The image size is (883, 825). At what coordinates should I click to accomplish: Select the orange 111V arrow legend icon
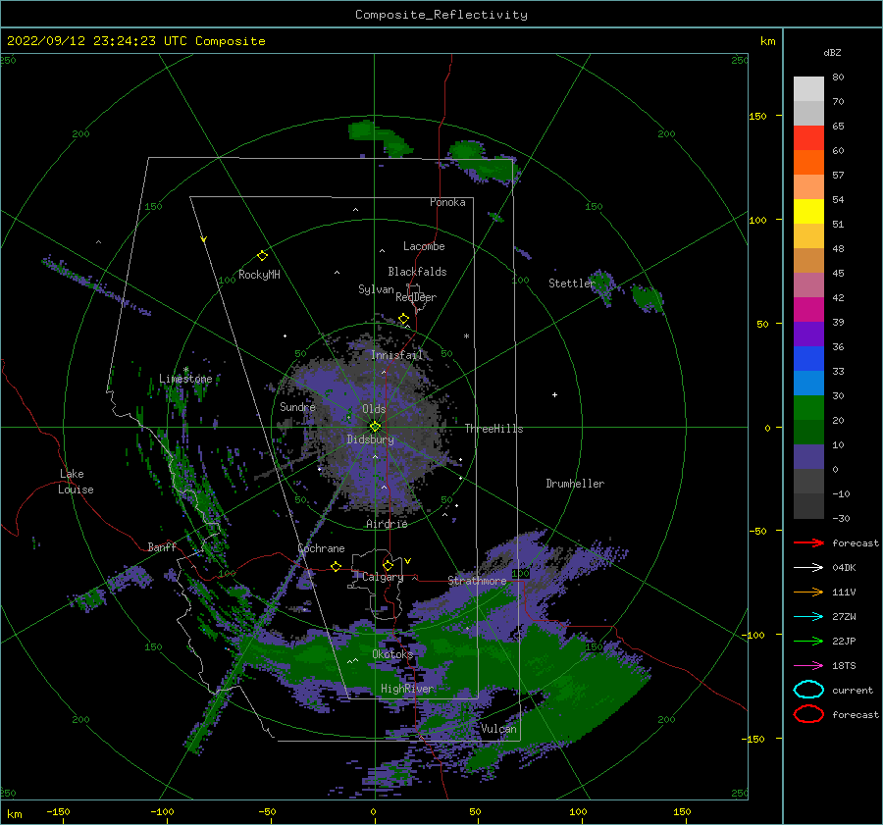tap(808, 592)
